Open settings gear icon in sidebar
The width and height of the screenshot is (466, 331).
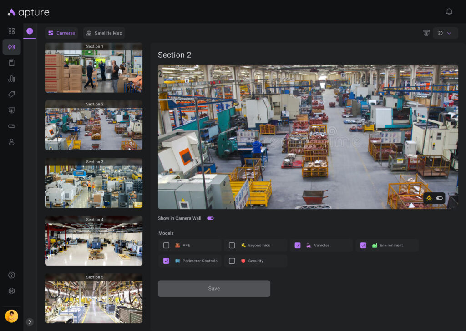point(11,291)
